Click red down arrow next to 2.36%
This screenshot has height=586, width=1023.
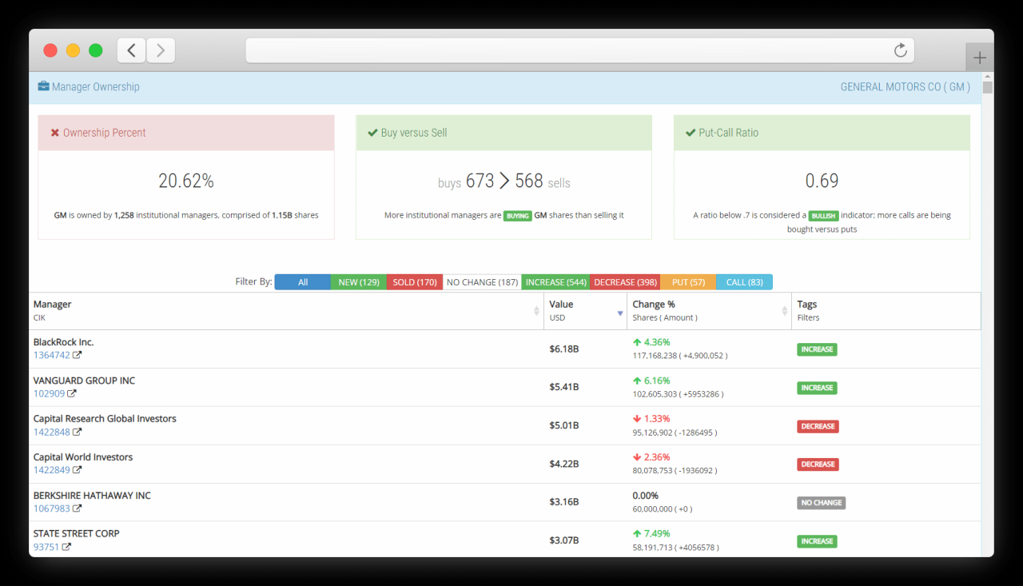pyautogui.click(x=637, y=457)
